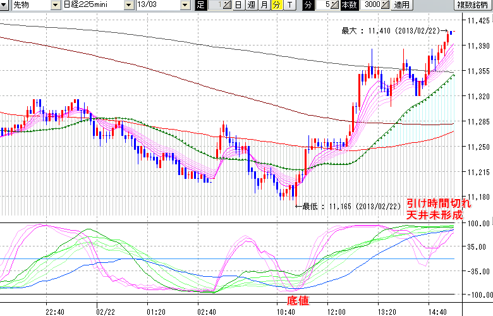Switch to 月 monthly timeframe

264,5
